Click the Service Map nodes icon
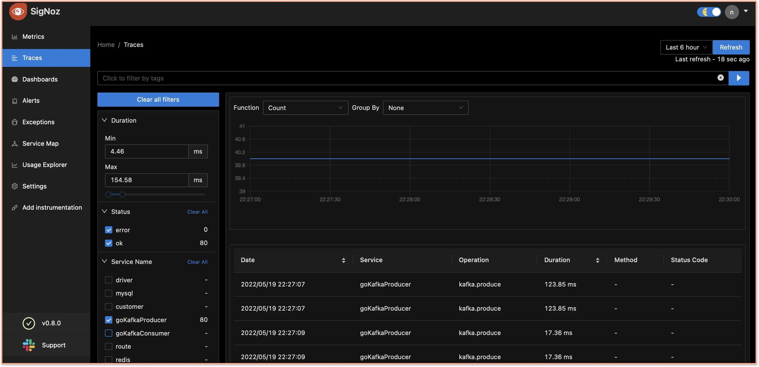This screenshot has height=367, width=759. pos(14,144)
